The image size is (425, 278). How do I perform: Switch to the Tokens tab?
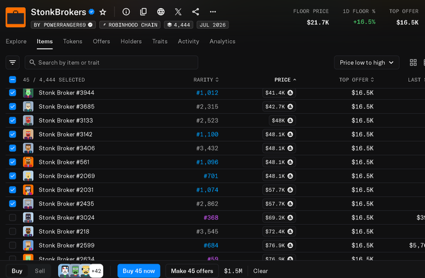tap(72, 41)
